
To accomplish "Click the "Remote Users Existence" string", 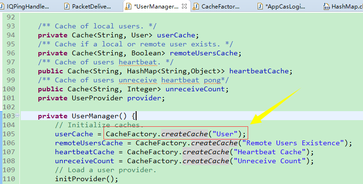I will tap(293, 143).
